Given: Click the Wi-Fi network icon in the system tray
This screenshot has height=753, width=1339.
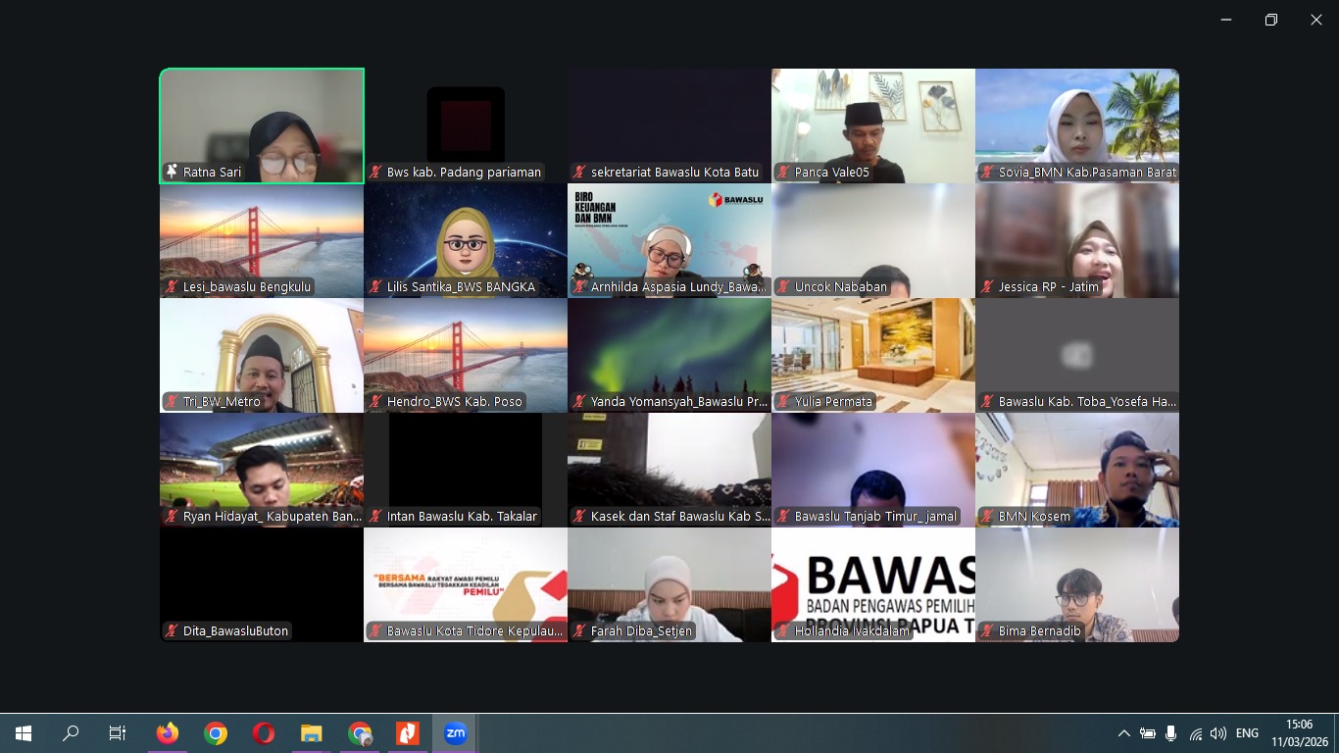Looking at the screenshot, I should click(1196, 732).
